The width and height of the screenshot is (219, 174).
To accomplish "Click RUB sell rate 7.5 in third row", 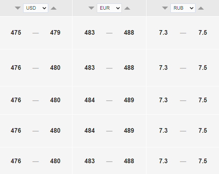I will tap(203, 100).
